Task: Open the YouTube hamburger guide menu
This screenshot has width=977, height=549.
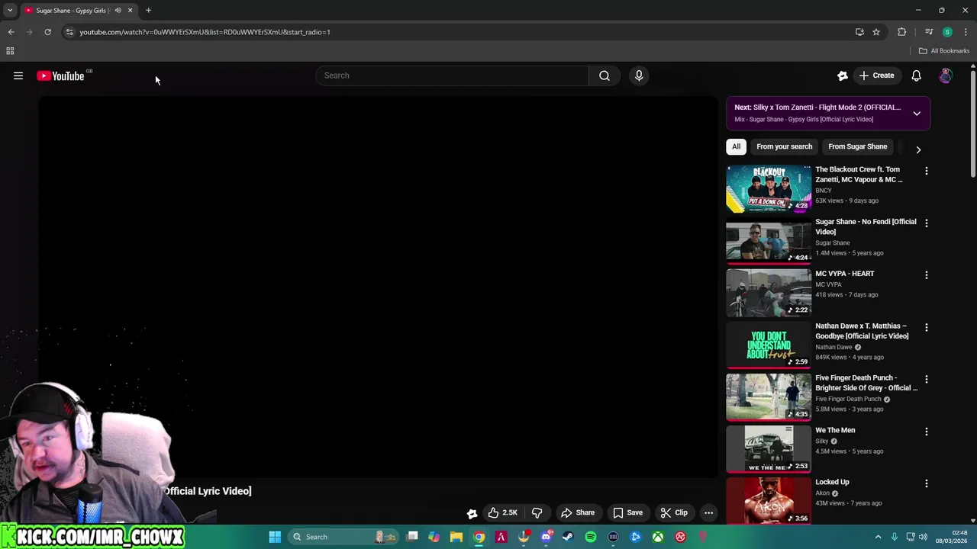Action: (18, 75)
